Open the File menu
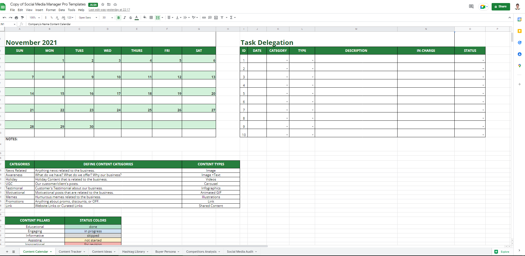This screenshot has height=256, width=525. pyautogui.click(x=12, y=10)
